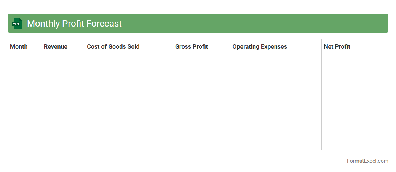Click first empty Cost of Goods Sold cell
Viewport: 396px width, 172px height.
[129, 58]
